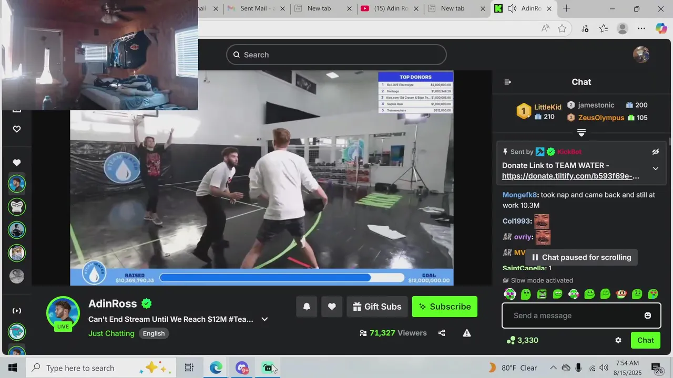Viewport: 673px width, 378px height.
Task: Click the ZeusOlympus leaderboard name
Action: tap(601, 118)
